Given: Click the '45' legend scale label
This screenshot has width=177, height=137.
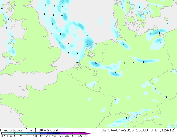Looking at the screenshot, I should (x=80, y=136).
